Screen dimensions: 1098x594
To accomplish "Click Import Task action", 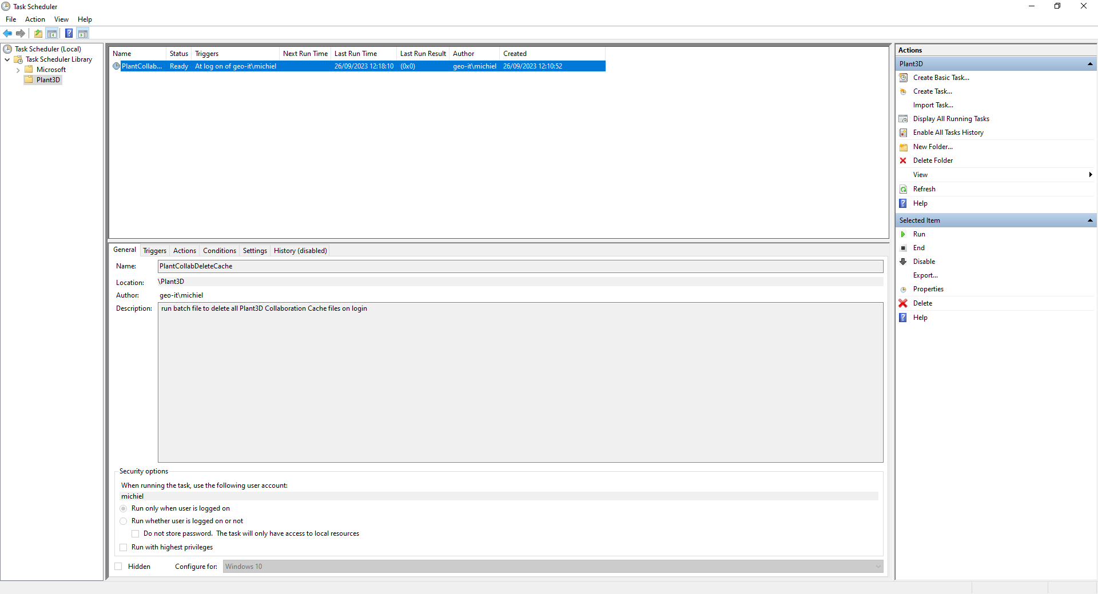I will (x=933, y=105).
